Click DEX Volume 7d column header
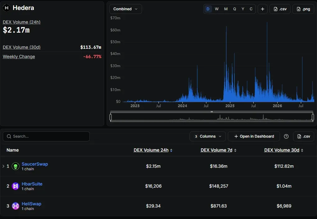 point(217,150)
